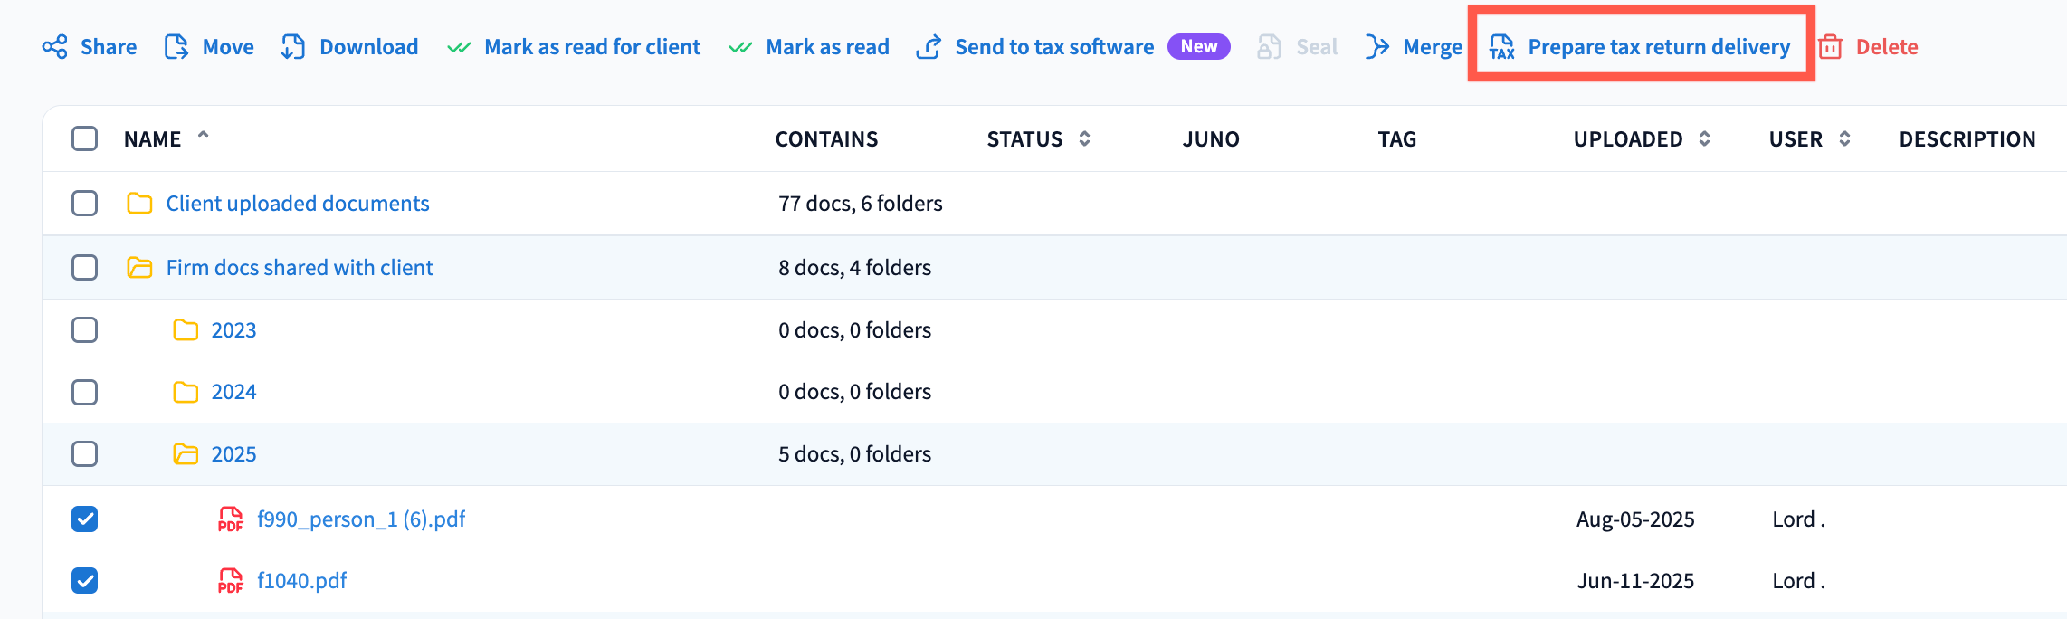Sort by User column arrows
This screenshot has height=619, width=2067.
coord(1844,138)
